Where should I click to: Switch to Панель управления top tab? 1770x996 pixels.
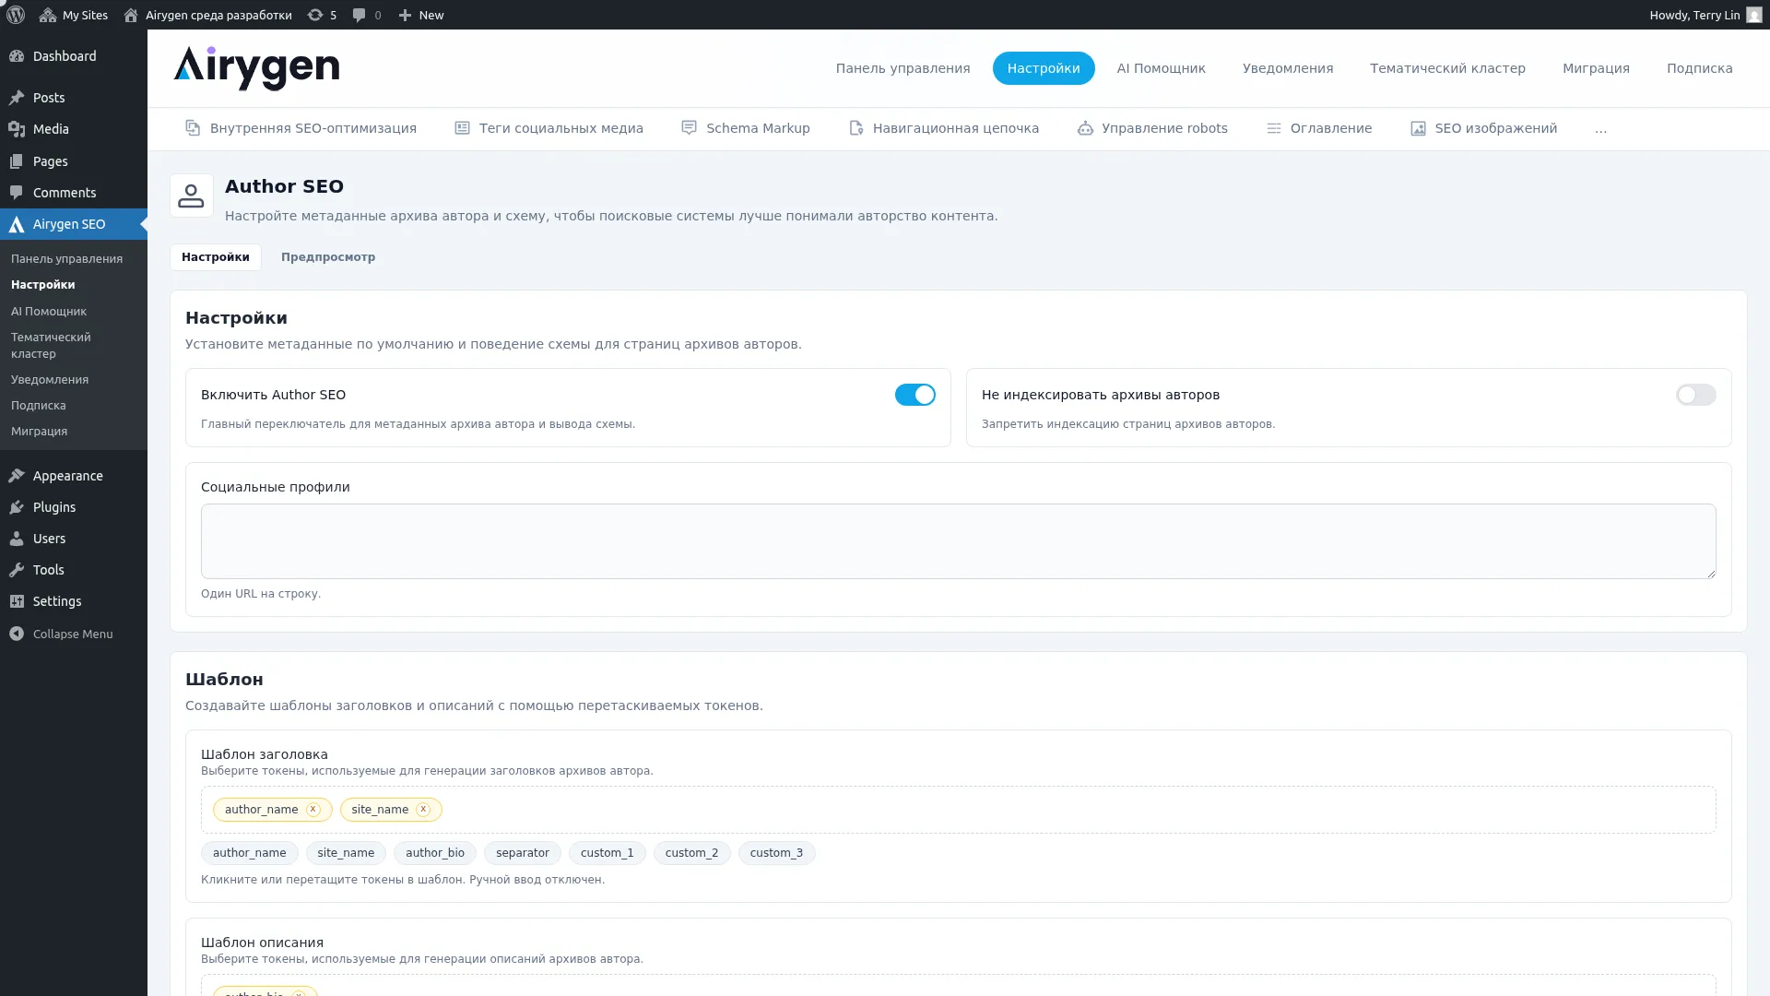[903, 68]
